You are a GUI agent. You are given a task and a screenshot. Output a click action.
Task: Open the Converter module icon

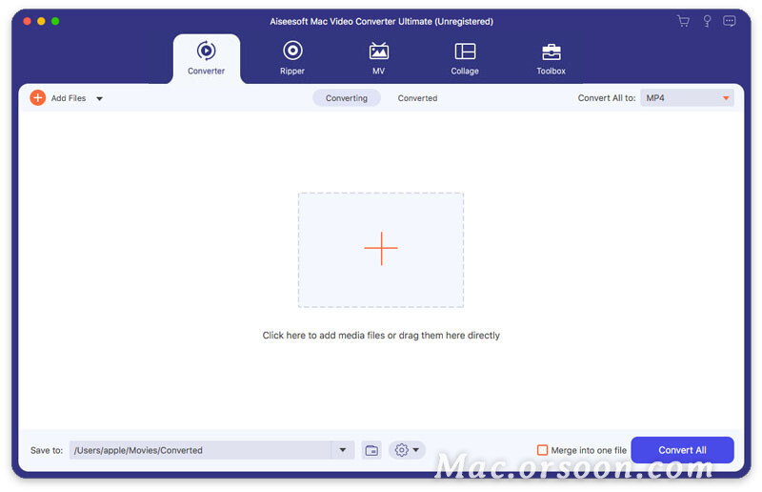click(x=206, y=51)
